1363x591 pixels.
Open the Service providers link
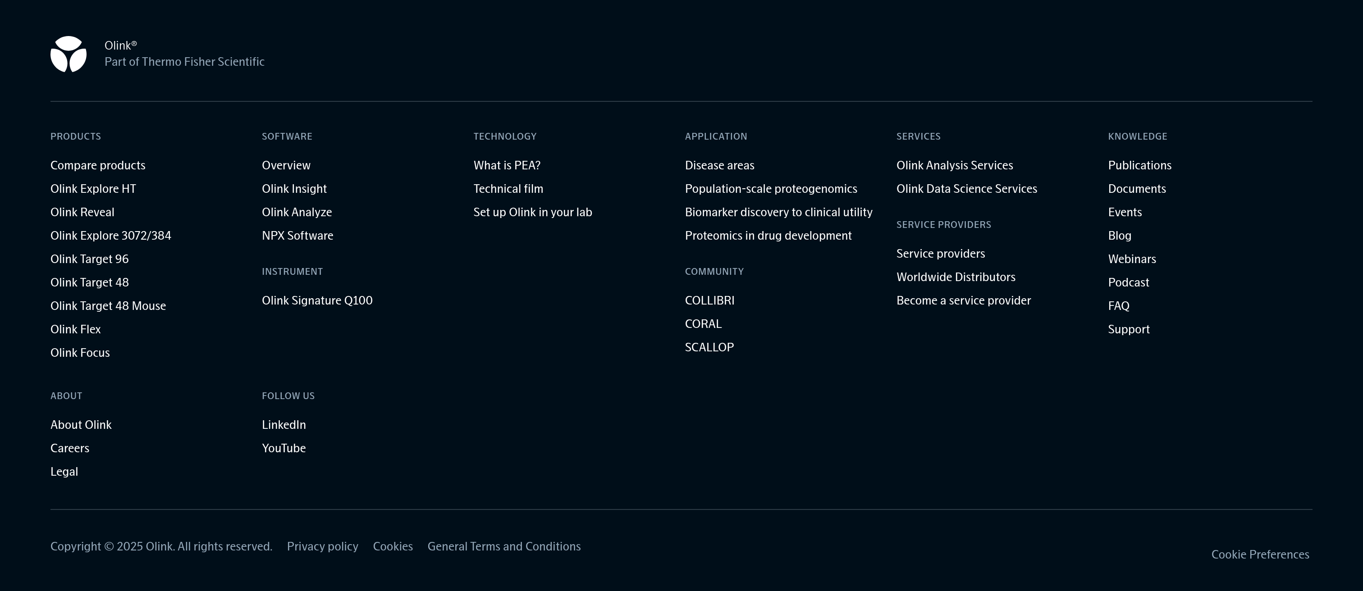tap(941, 254)
